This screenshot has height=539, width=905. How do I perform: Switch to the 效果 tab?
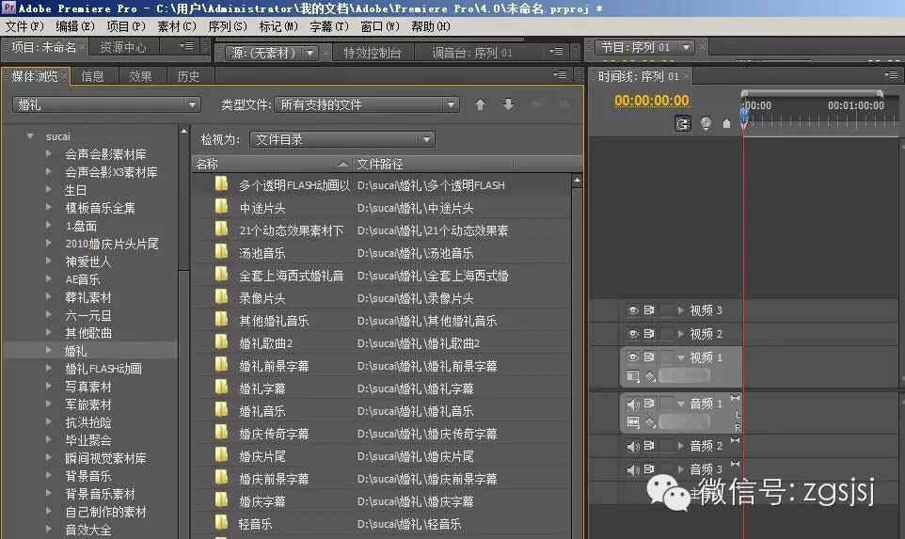[141, 75]
